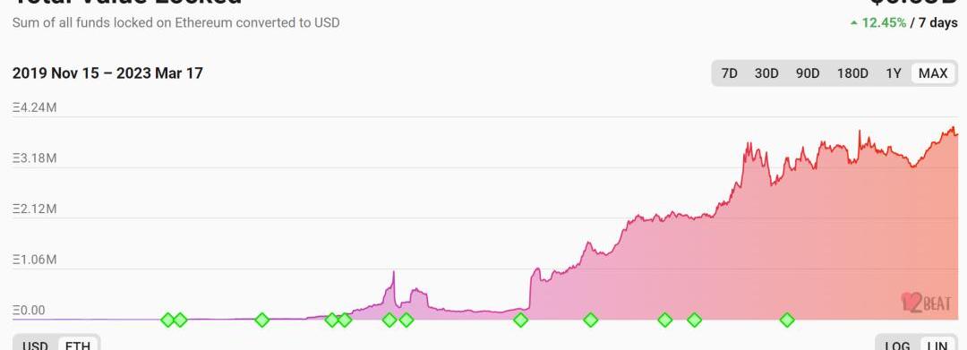Click the L2BEAT watermark logo
967x350 pixels.
[x=926, y=302]
